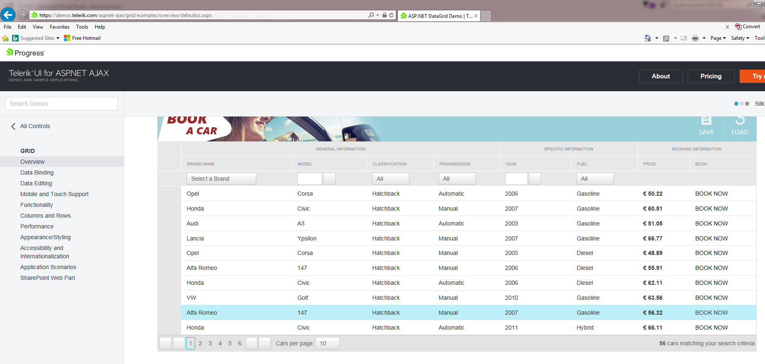765x364 pixels.
Task: Click the LOAD icon in car banner
Action: pos(740,126)
